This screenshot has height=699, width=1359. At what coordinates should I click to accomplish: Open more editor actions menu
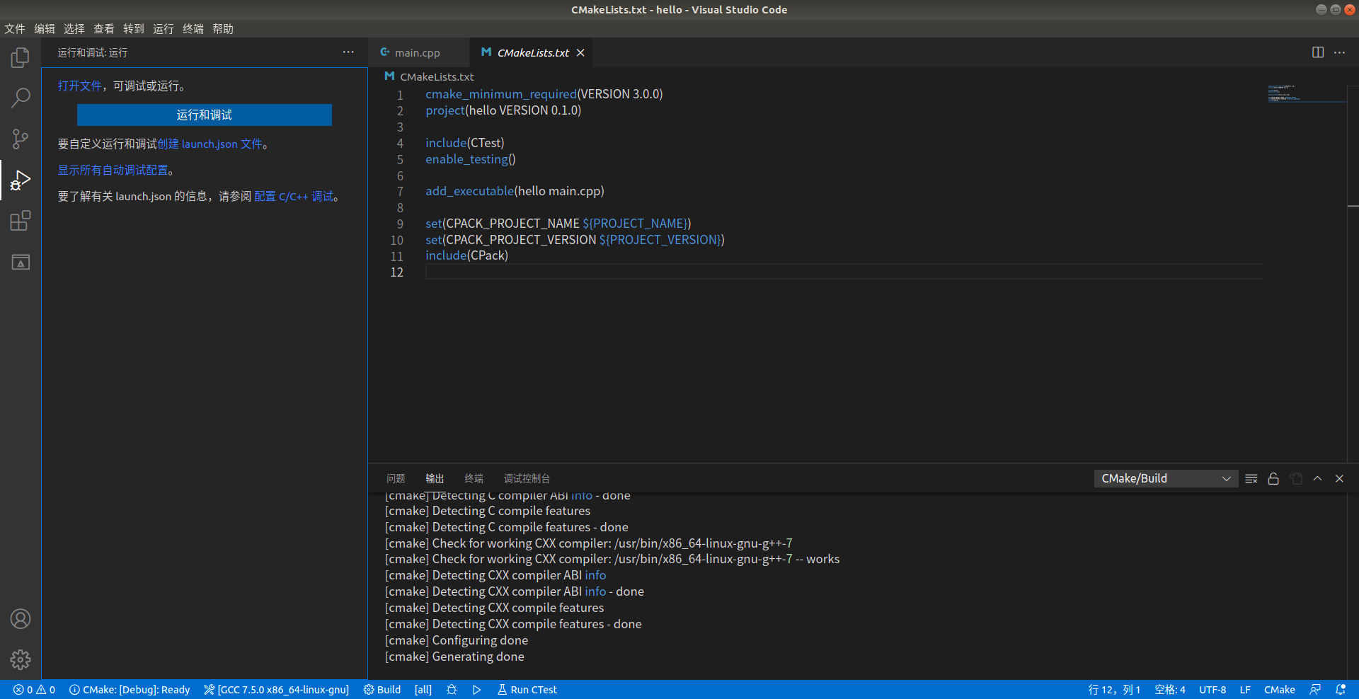click(1340, 52)
